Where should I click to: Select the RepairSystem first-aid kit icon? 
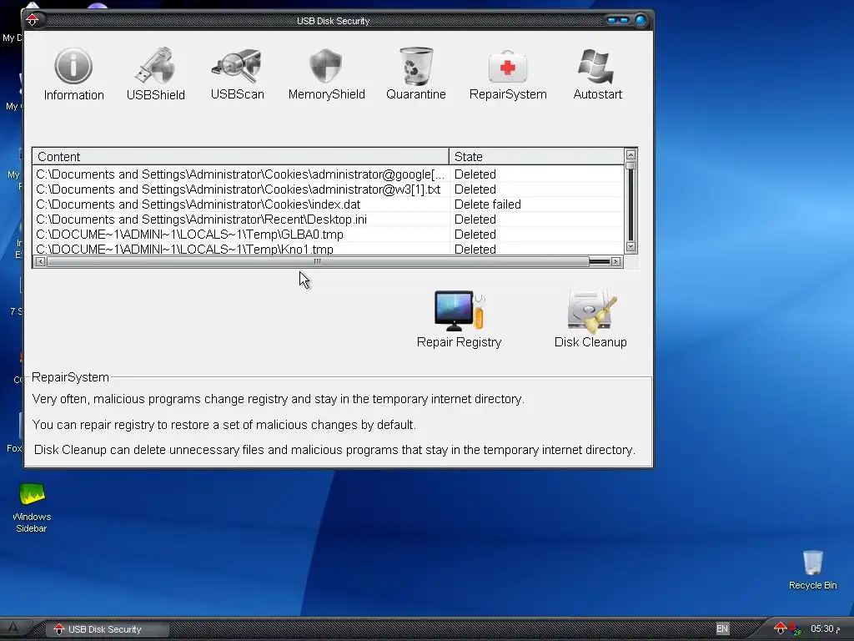coord(508,66)
